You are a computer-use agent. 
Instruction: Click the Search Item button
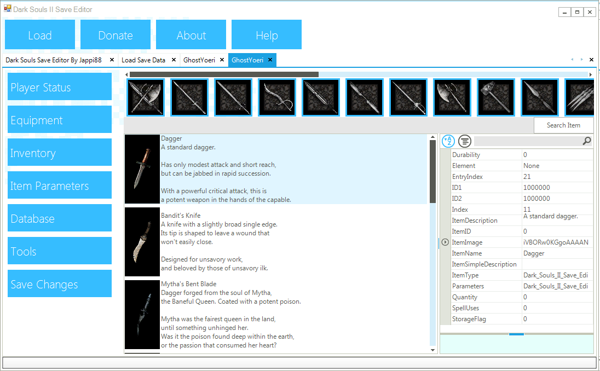point(563,125)
